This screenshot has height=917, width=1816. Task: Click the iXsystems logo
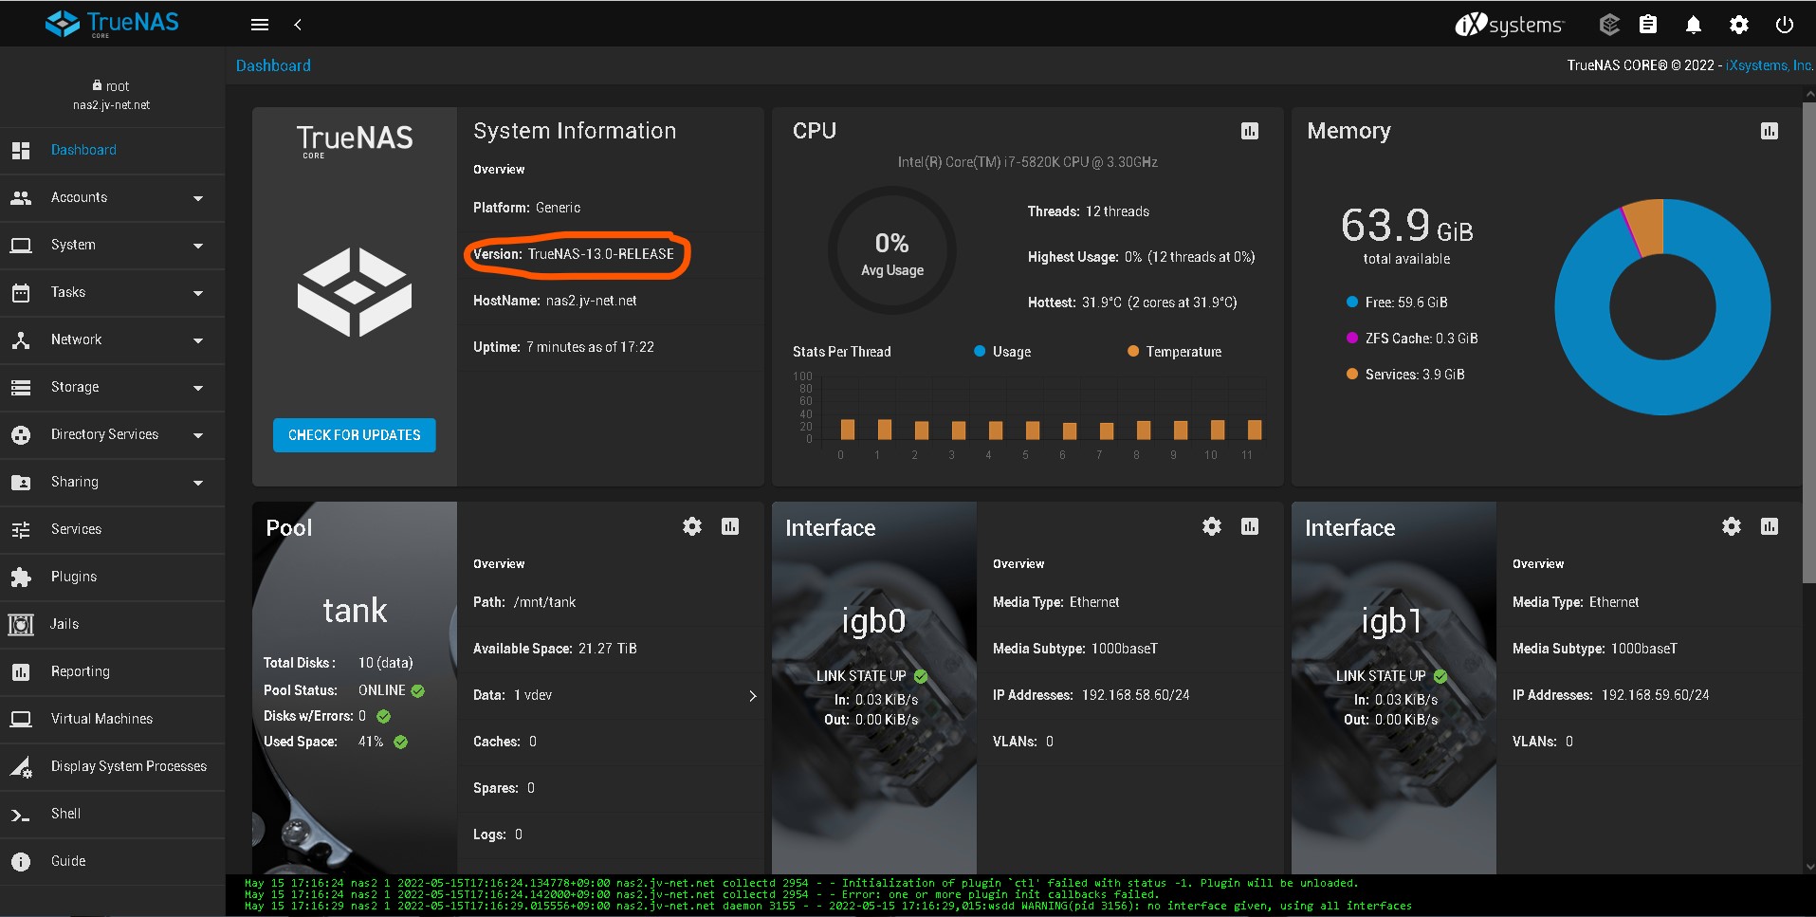[1509, 25]
